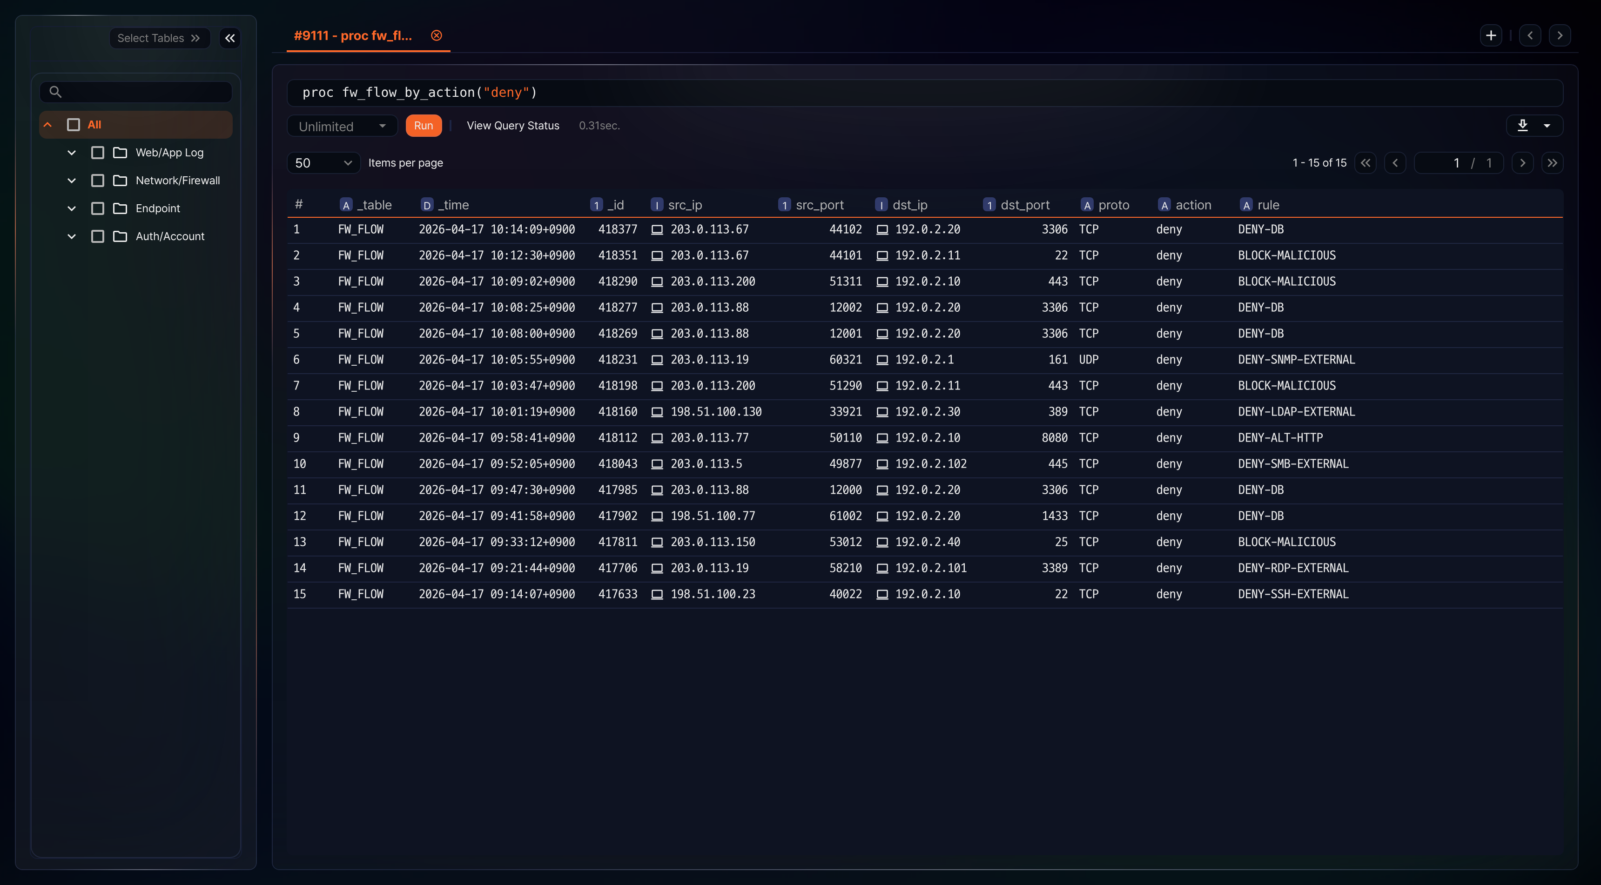Expand the Endpoint group
The height and width of the screenshot is (885, 1601).
coord(72,208)
